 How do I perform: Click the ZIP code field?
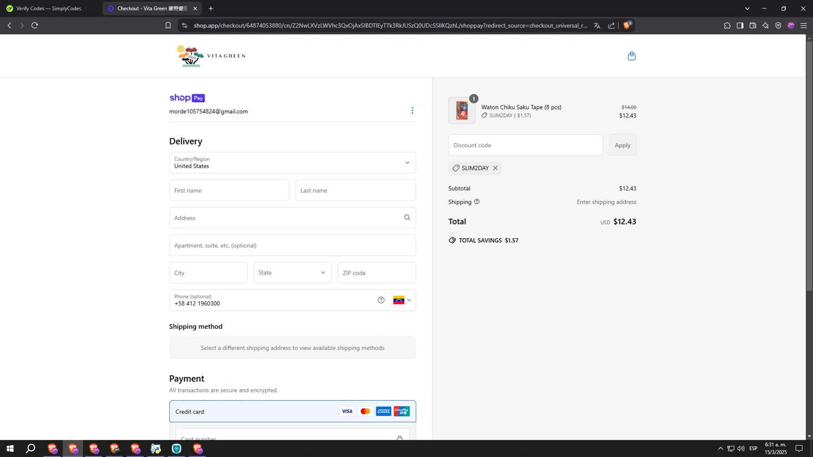click(377, 273)
